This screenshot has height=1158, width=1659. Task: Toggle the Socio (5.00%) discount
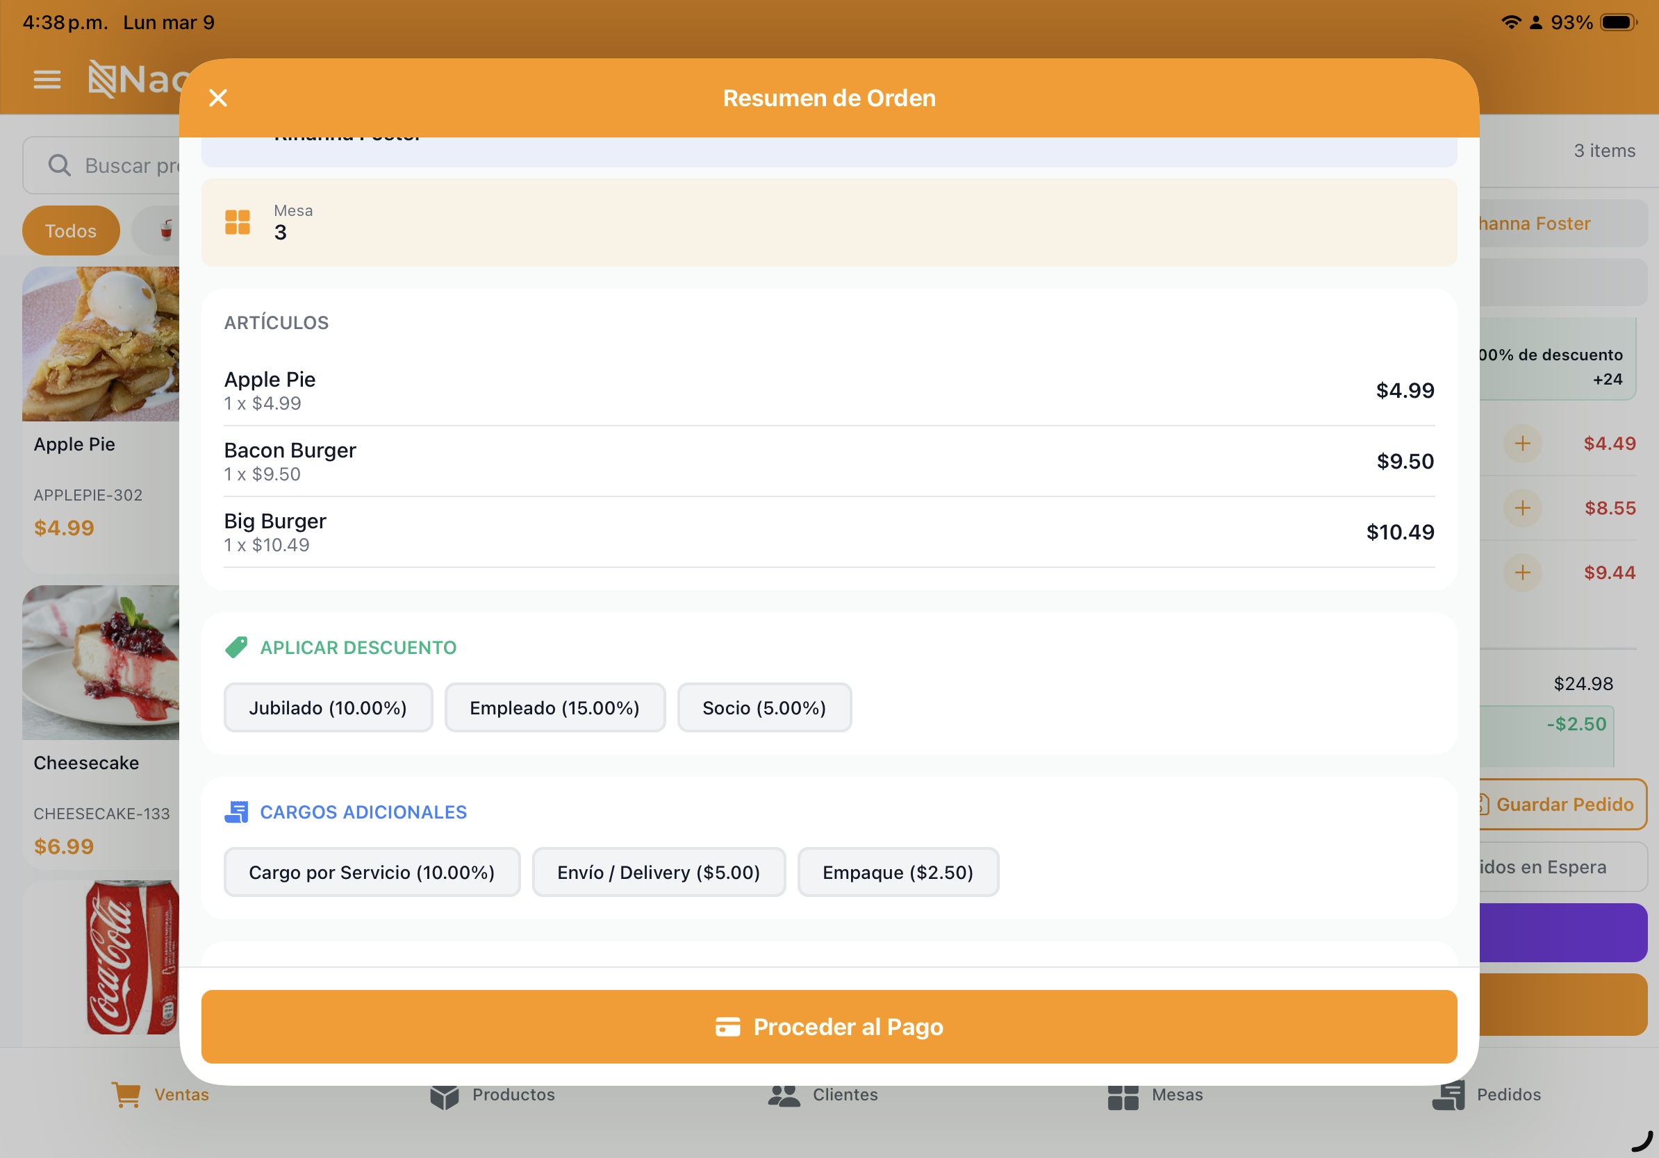click(x=764, y=707)
